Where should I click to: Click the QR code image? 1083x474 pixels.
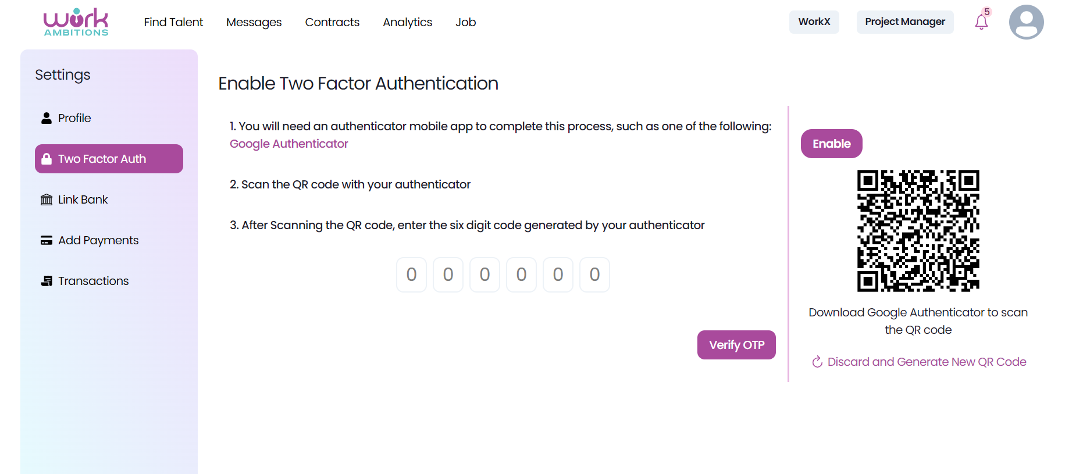coord(918,231)
